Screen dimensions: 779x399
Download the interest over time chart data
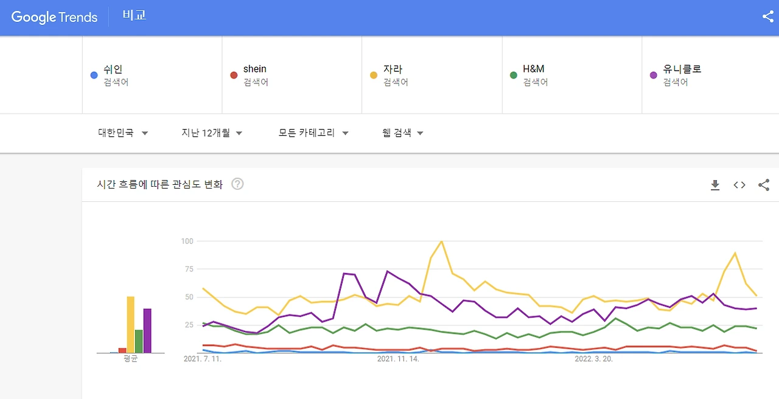pyautogui.click(x=715, y=185)
